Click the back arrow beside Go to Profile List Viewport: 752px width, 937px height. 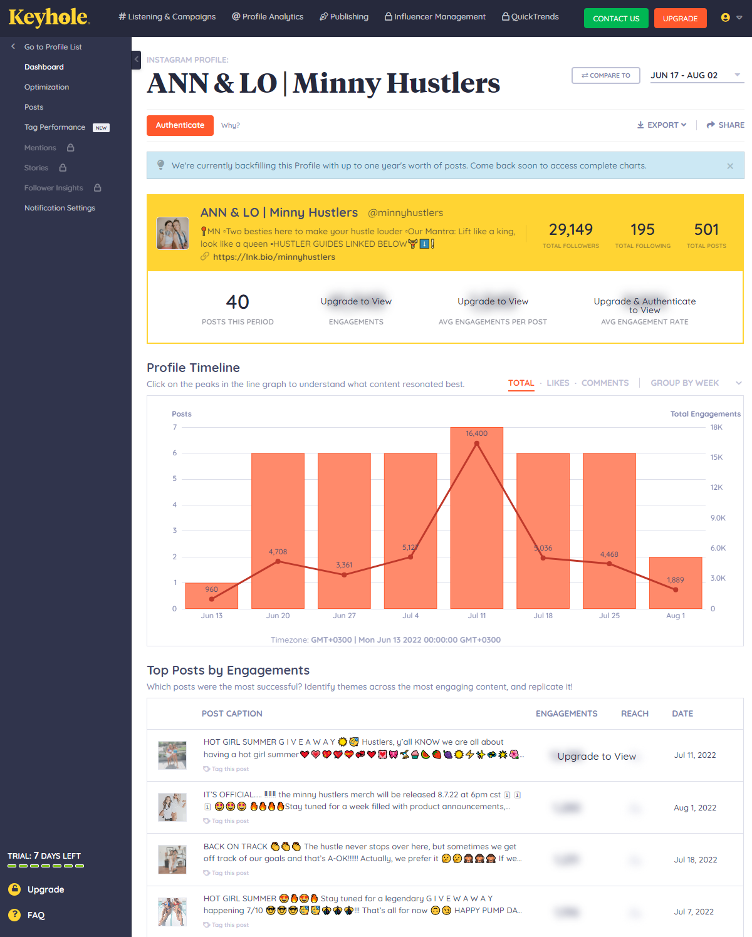[x=13, y=46]
